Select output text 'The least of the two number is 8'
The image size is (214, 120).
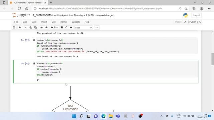click(x=57, y=56)
